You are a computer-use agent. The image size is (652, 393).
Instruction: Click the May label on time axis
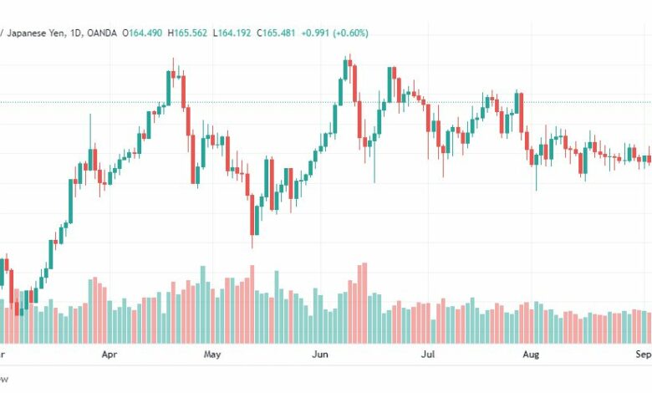pos(212,355)
